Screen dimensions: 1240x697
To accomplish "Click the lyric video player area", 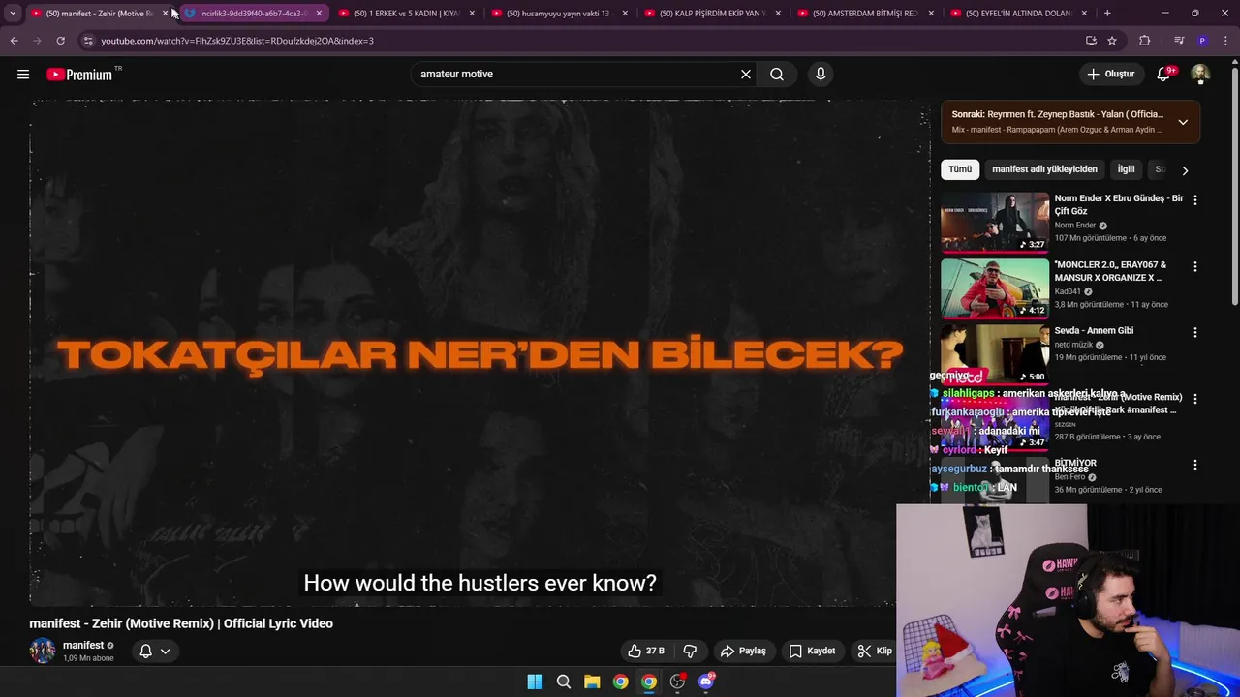I will click(480, 353).
